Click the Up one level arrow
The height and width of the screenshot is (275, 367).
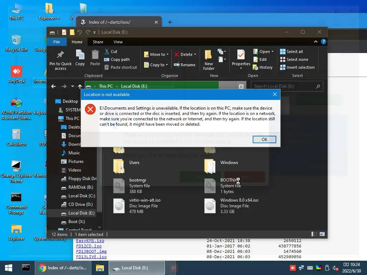(x=80, y=86)
